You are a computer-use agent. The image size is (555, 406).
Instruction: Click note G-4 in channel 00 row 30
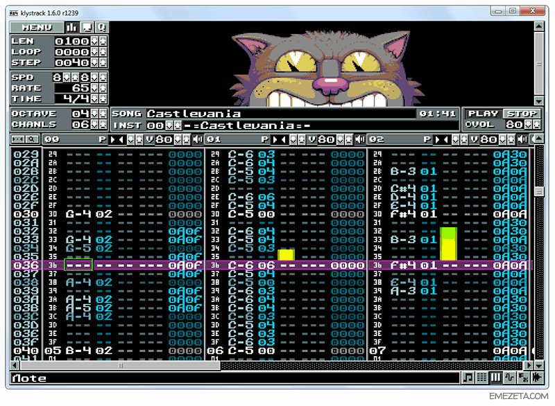[78, 214]
